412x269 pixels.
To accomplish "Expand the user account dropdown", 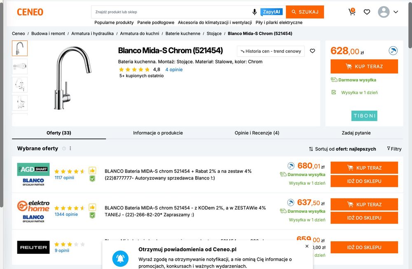I will point(396,12).
